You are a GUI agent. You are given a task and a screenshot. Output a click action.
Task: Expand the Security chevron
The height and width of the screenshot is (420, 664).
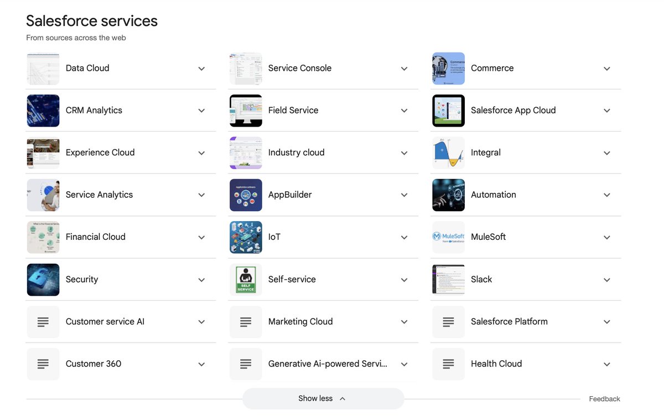(x=201, y=280)
